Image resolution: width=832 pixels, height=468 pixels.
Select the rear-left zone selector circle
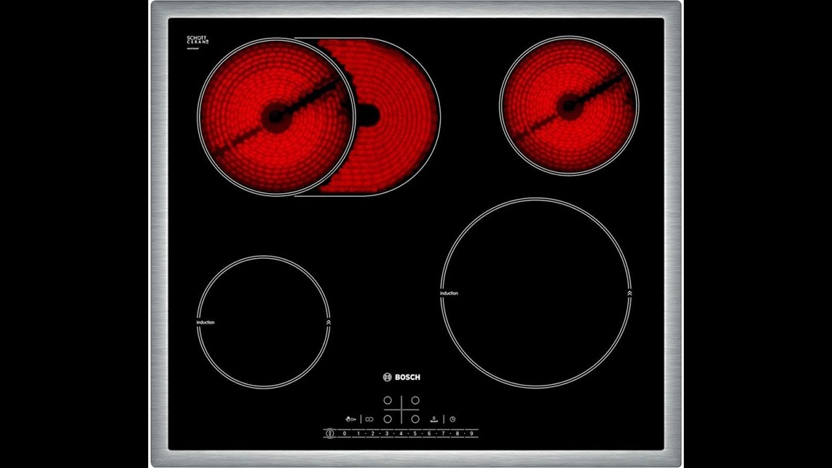coord(387,400)
